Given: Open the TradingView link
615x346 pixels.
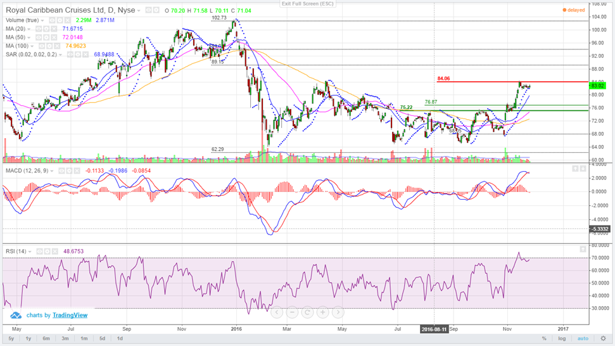Looking at the screenshot, I should 70,315.
